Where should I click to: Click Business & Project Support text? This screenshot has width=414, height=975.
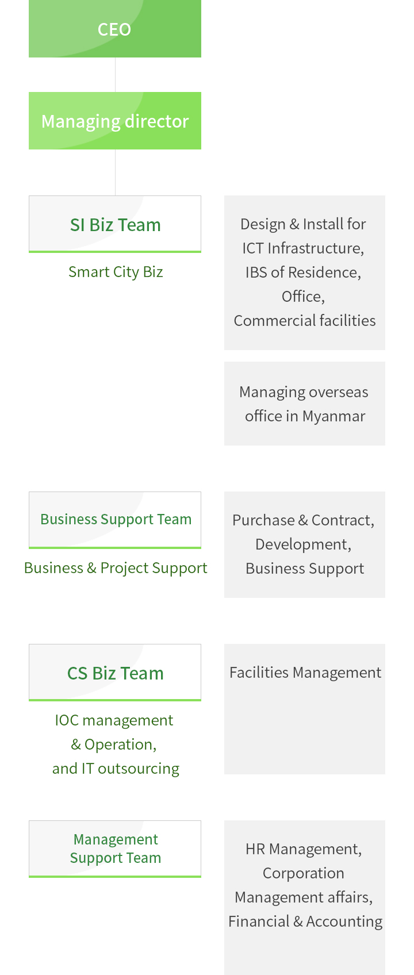[x=116, y=568]
